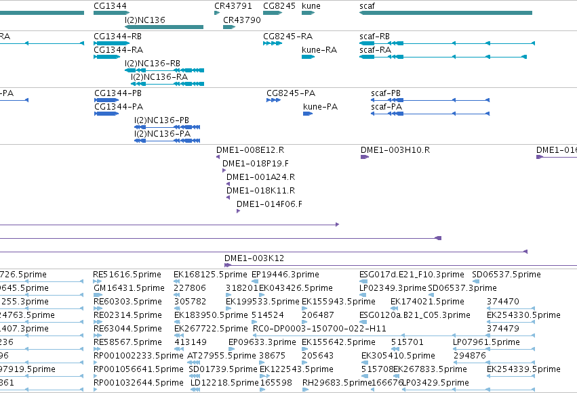Screen dimensions: 577x393
Task: Select the scaf gene label
Action: [x=367, y=6]
